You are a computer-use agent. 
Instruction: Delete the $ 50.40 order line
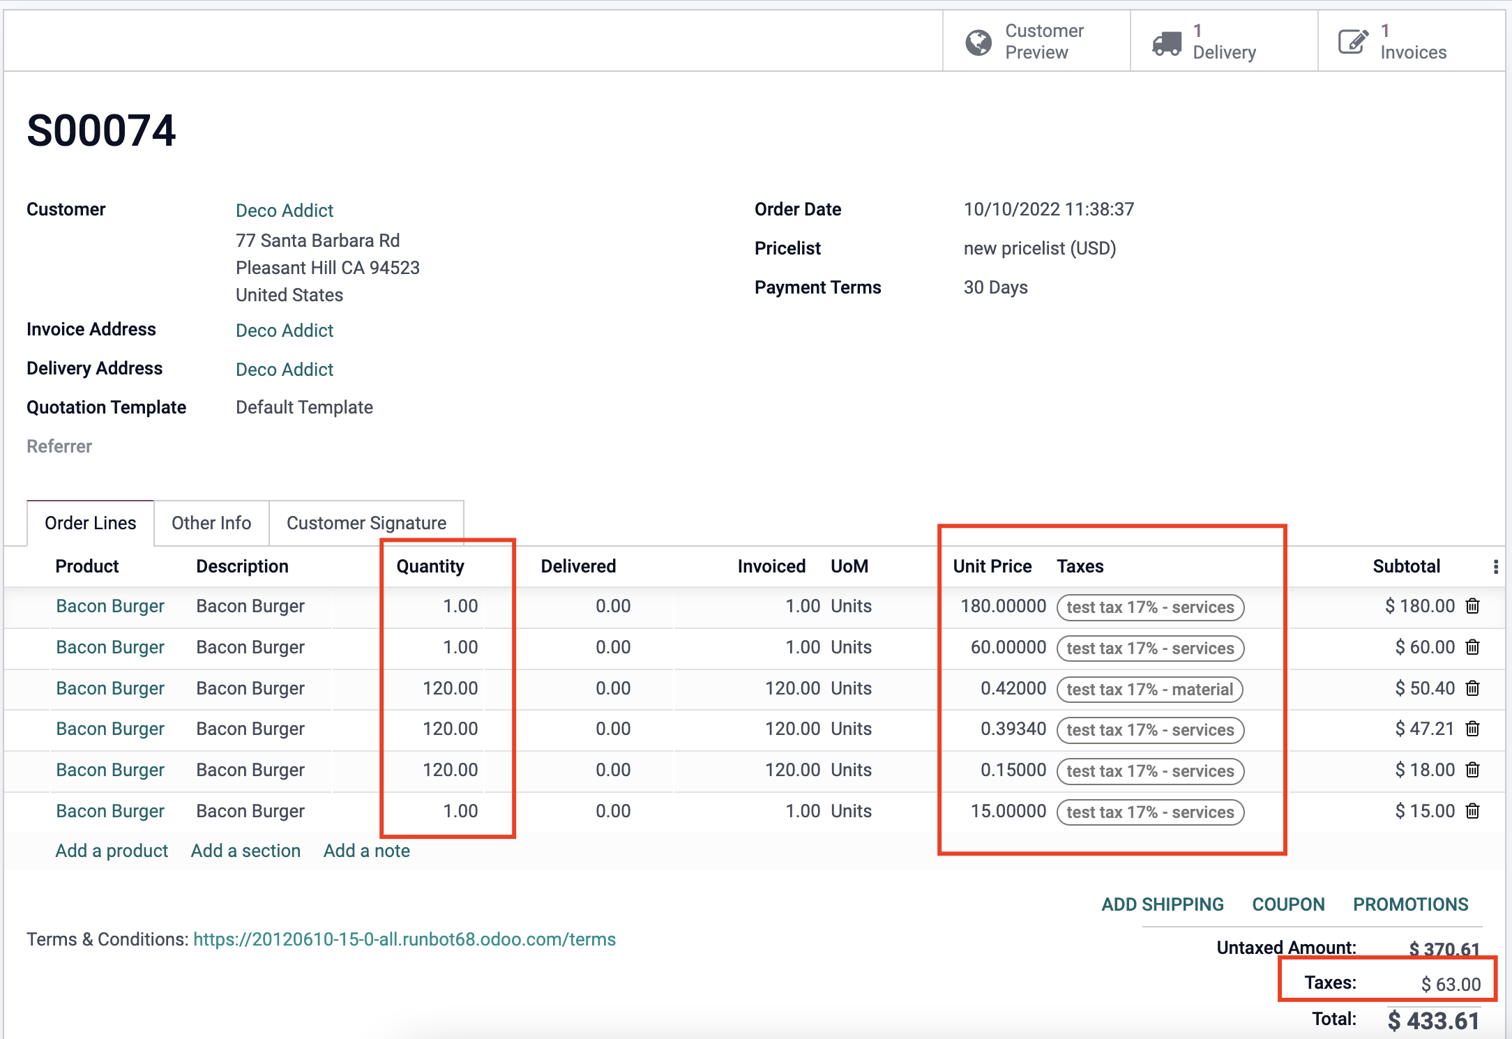[1472, 688]
